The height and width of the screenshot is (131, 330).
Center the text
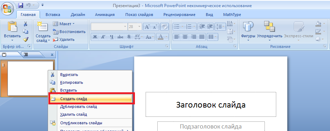point(185,37)
